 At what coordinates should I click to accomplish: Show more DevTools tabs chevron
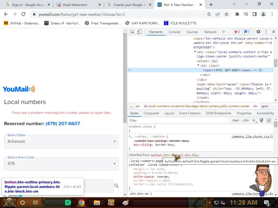click(x=223, y=32)
